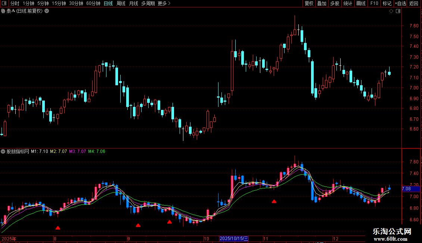The height and width of the screenshot is (243, 422).
Task: Toggle the side panel icon at top-left
Action: [x=4, y=3]
